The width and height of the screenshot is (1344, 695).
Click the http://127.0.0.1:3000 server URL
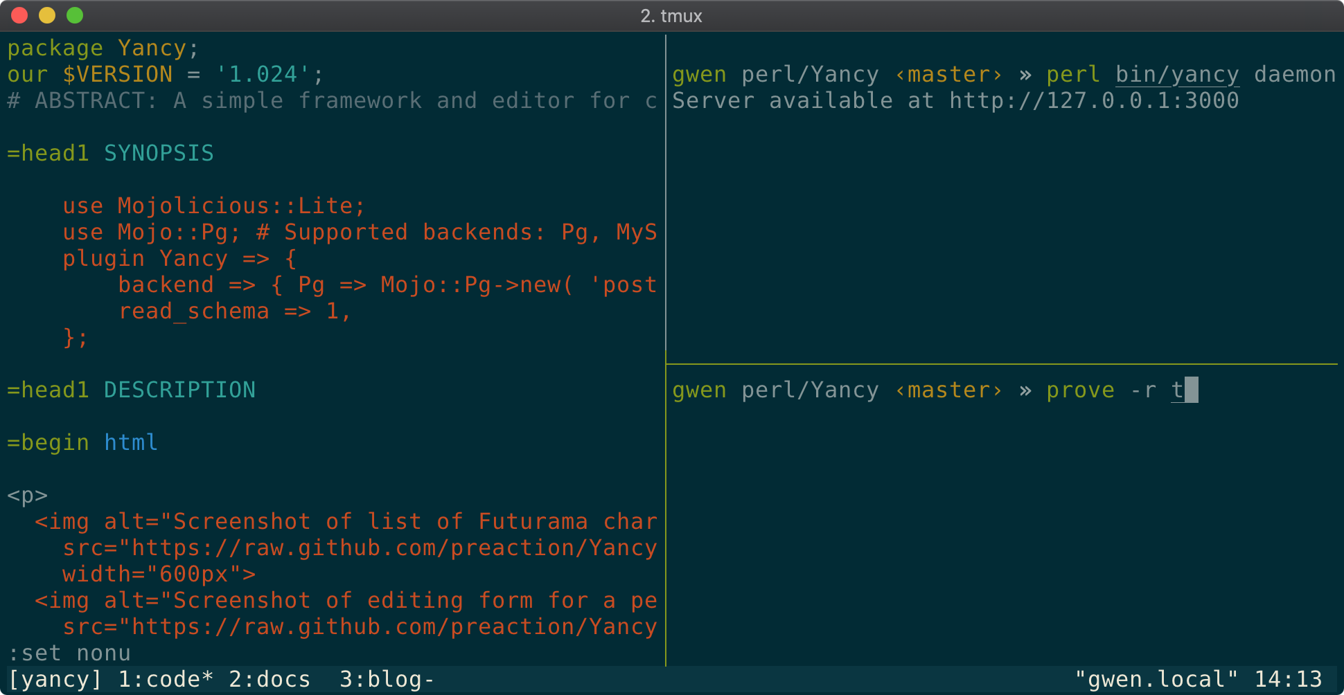(1094, 100)
